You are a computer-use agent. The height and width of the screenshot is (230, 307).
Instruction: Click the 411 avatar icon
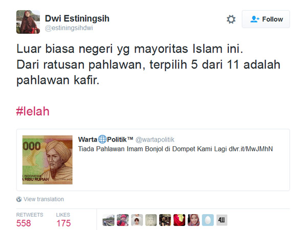point(222,220)
